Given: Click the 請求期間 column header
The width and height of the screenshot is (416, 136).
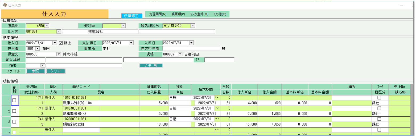Looking at the screenshot, I should [205, 89].
